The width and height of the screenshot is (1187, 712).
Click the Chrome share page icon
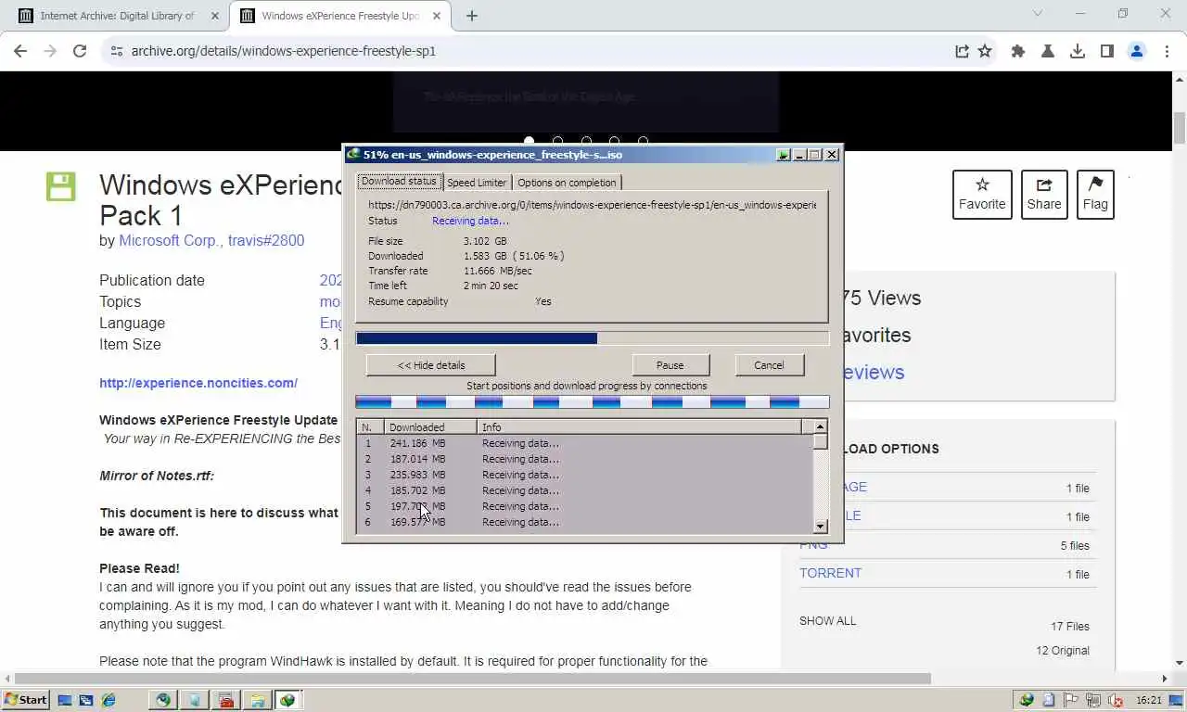[x=962, y=51]
